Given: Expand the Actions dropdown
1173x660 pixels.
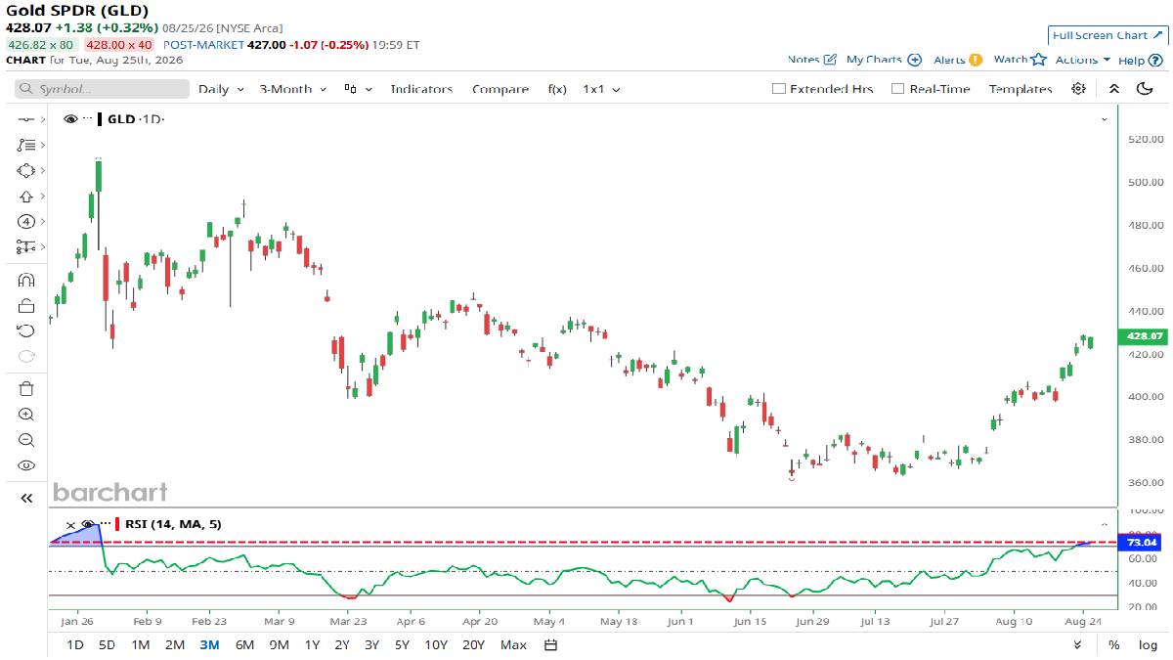Looking at the screenshot, I should [x=1083, y=60].
